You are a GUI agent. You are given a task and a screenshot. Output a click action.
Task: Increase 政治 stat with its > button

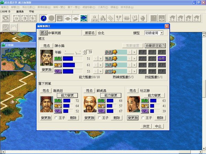[101, 59]
